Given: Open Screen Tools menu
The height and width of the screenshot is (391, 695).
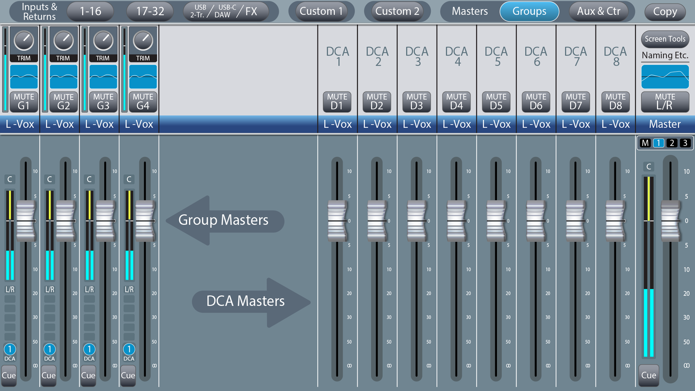Looking at the screenshot, I should [665, 39].
